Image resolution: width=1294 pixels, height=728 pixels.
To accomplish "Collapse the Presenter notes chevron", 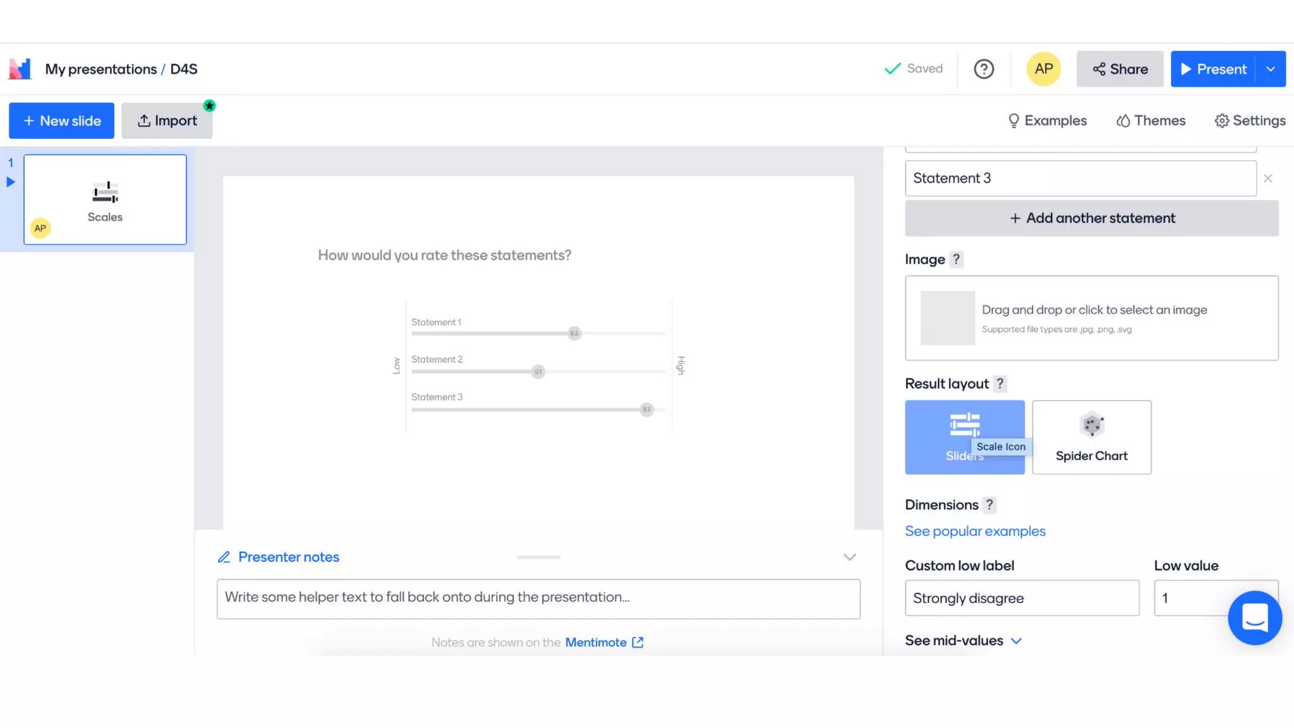I will tap(849, 557).
